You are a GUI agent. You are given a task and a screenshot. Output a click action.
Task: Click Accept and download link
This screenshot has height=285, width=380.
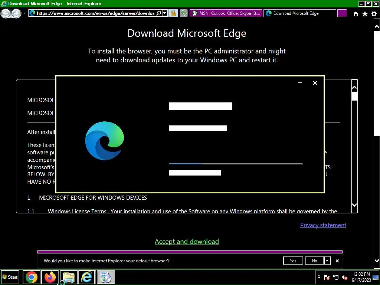187,242
